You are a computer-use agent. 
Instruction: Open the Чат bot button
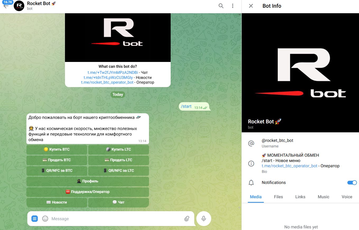point(119,202)
